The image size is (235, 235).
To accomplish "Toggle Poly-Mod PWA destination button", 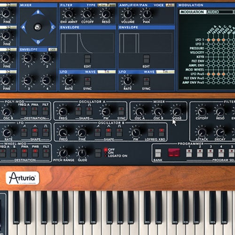I will [x=35, y=111].
